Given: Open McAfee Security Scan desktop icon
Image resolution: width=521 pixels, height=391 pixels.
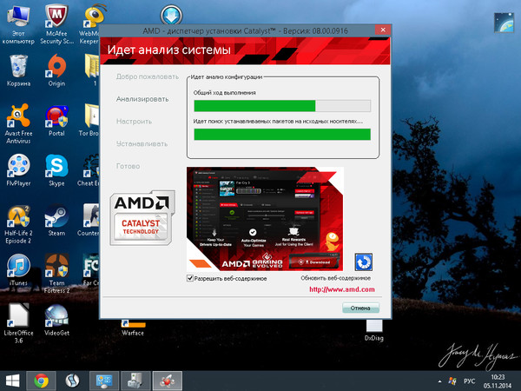Looking at the screenshot, I should pos(56,25).
